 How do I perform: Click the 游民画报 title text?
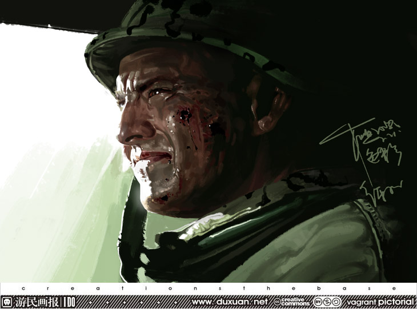pyautogui.click(x=37, y=302)
